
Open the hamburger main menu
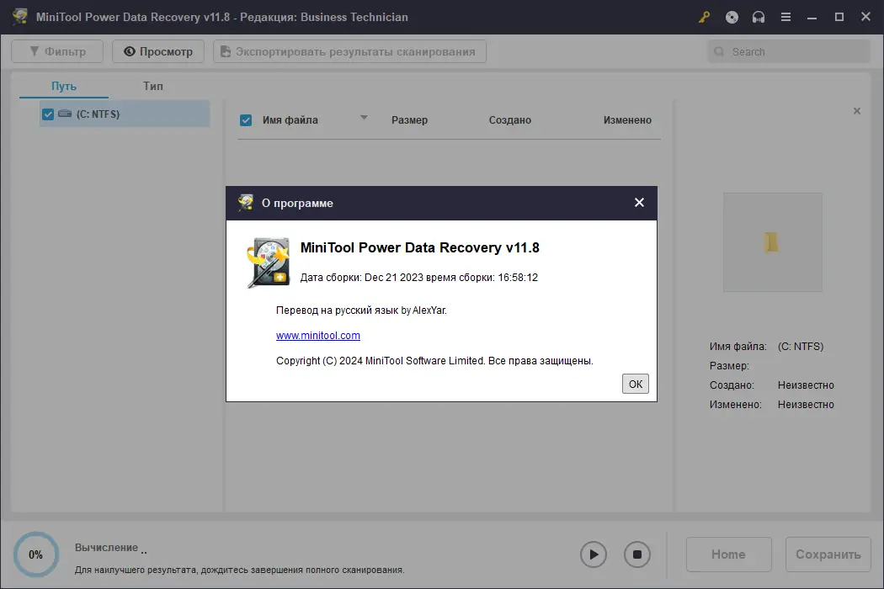[785, 18]
